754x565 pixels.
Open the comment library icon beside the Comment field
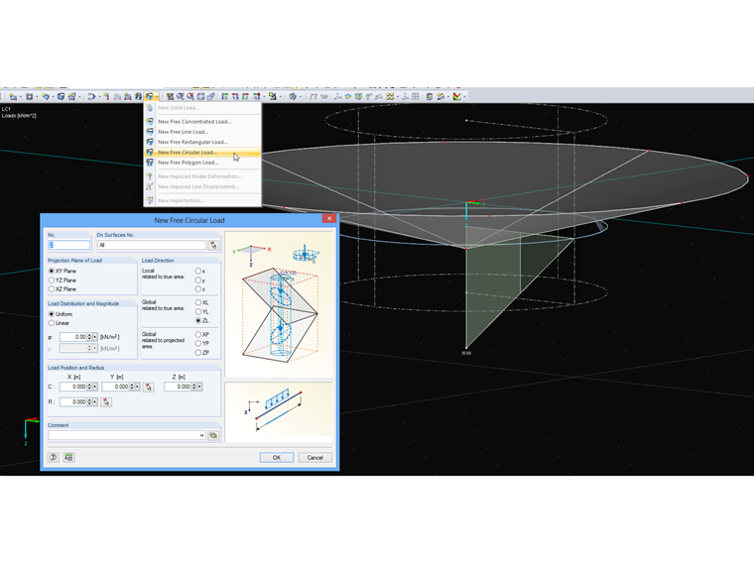pos(213,435)
